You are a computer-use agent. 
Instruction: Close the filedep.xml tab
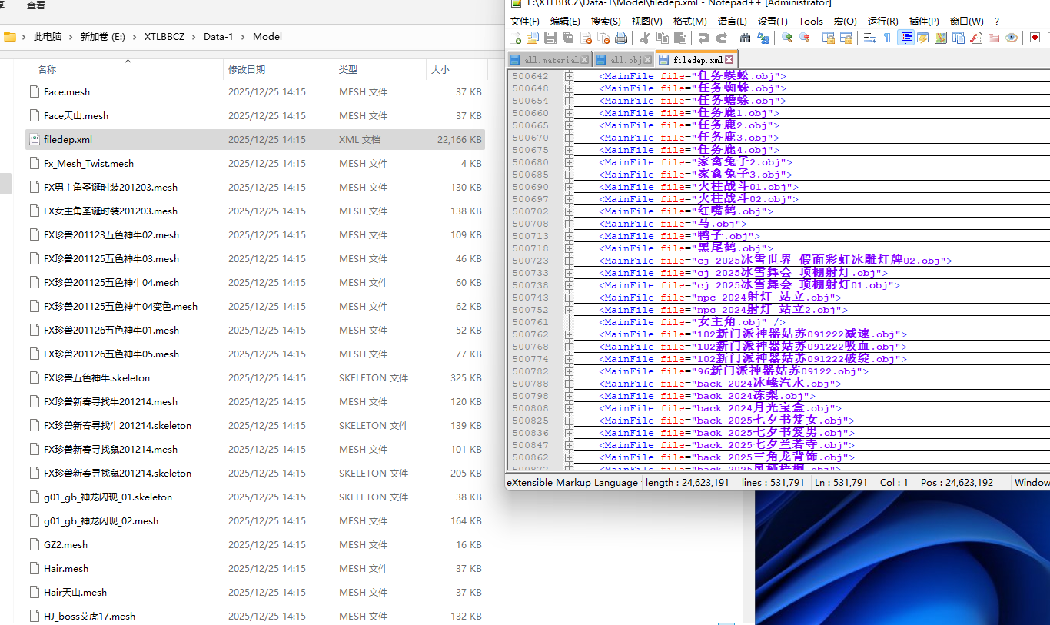[729, 59]
